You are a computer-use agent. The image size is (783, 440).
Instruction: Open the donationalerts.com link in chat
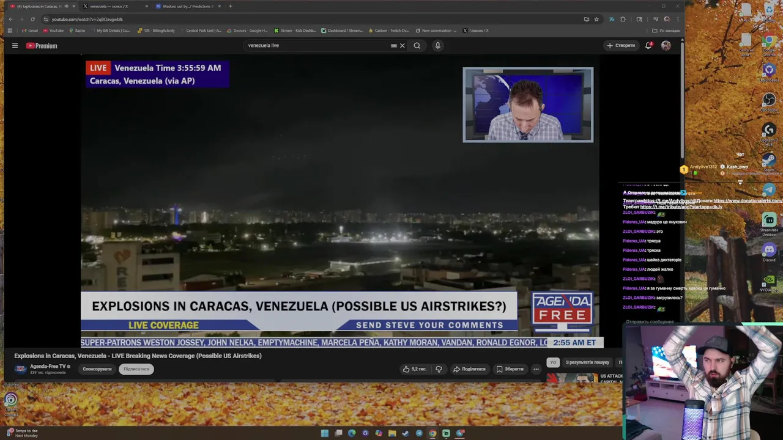pos(748,200)
